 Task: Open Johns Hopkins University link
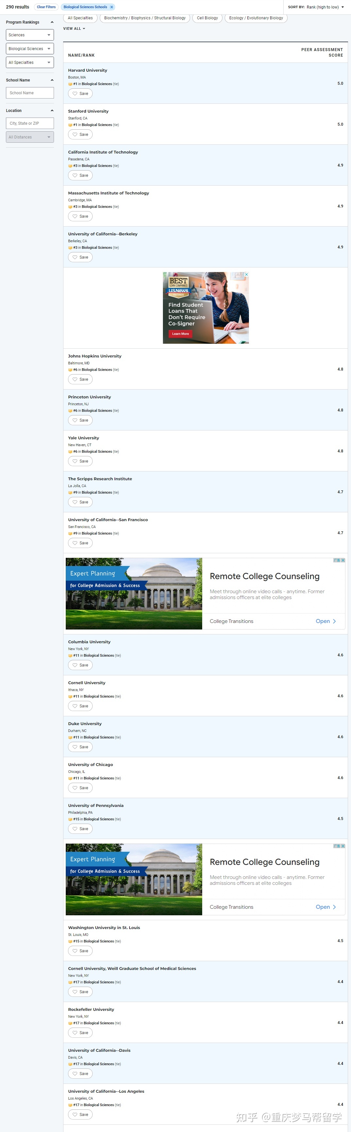point(95,356)
